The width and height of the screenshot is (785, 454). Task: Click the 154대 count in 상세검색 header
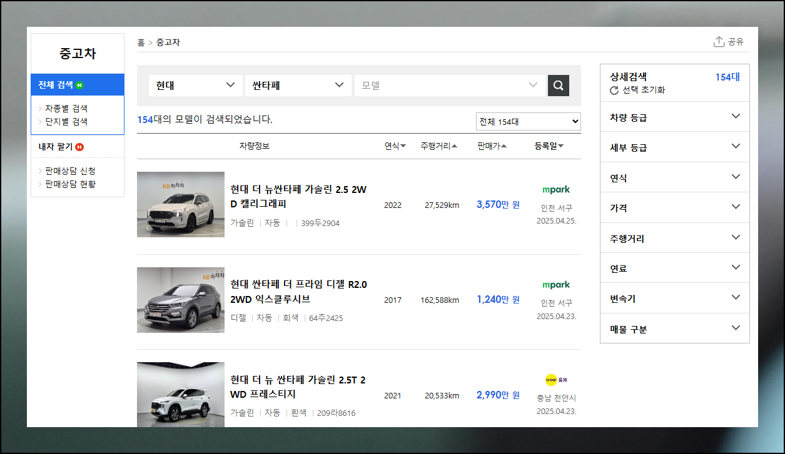click(x=727, y=77)
